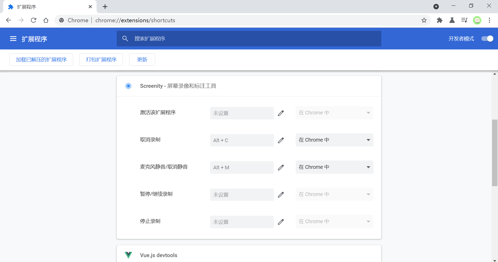Open scope dropdown for 麦克风静音/取消静音

pos(335,167)
